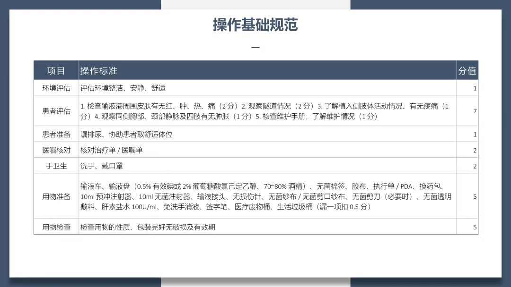Click the 患者准备 row label
Screen dimensions: 511x287
(56, 134)
